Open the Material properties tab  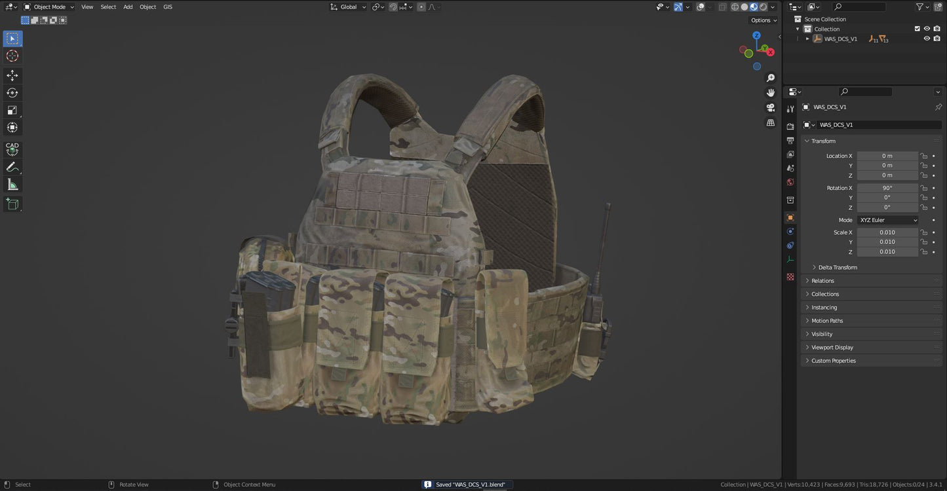(790, 277)
